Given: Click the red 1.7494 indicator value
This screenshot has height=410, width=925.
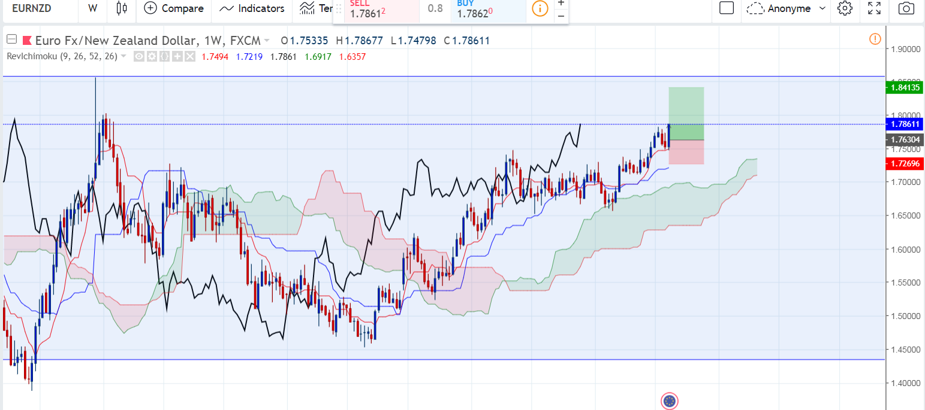Looking at the screenshot, I should (214, 56).
